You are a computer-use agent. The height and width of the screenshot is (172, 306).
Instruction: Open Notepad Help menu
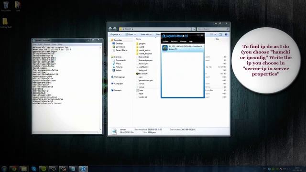pos(60,44)
